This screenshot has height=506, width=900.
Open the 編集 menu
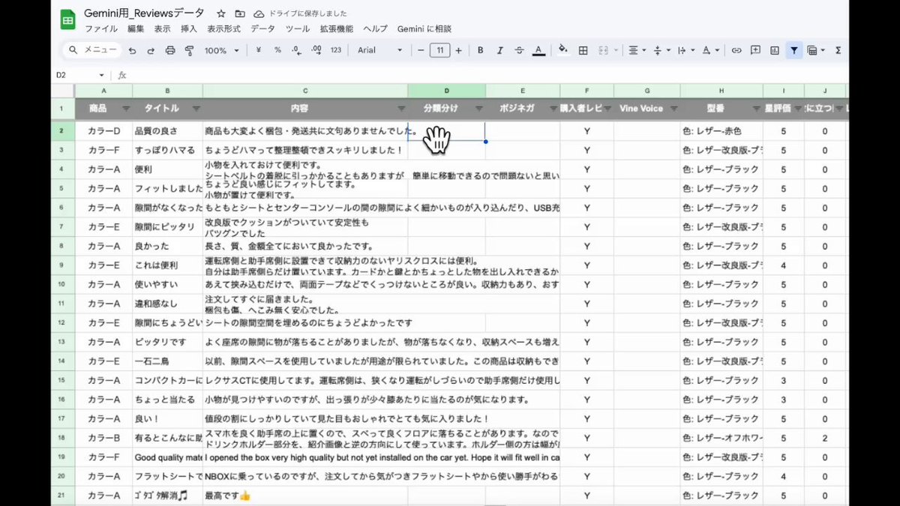[x=136, y=28]
